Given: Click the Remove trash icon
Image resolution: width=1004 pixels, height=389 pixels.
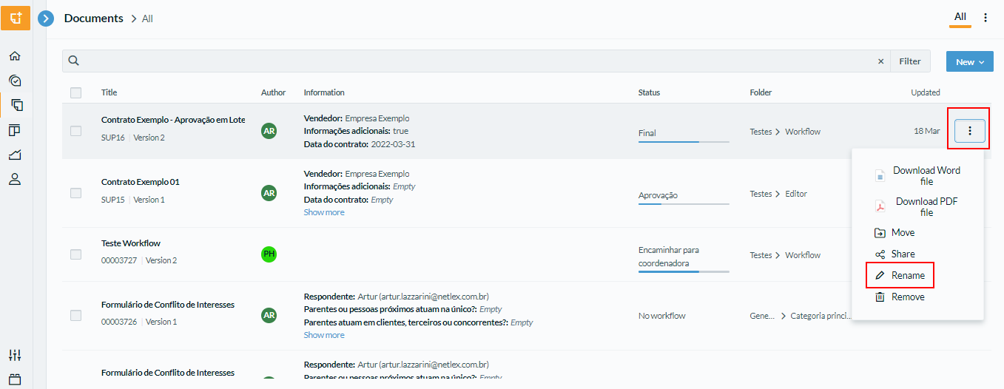Looking at the screenshot, I should [x=880, y=297].
